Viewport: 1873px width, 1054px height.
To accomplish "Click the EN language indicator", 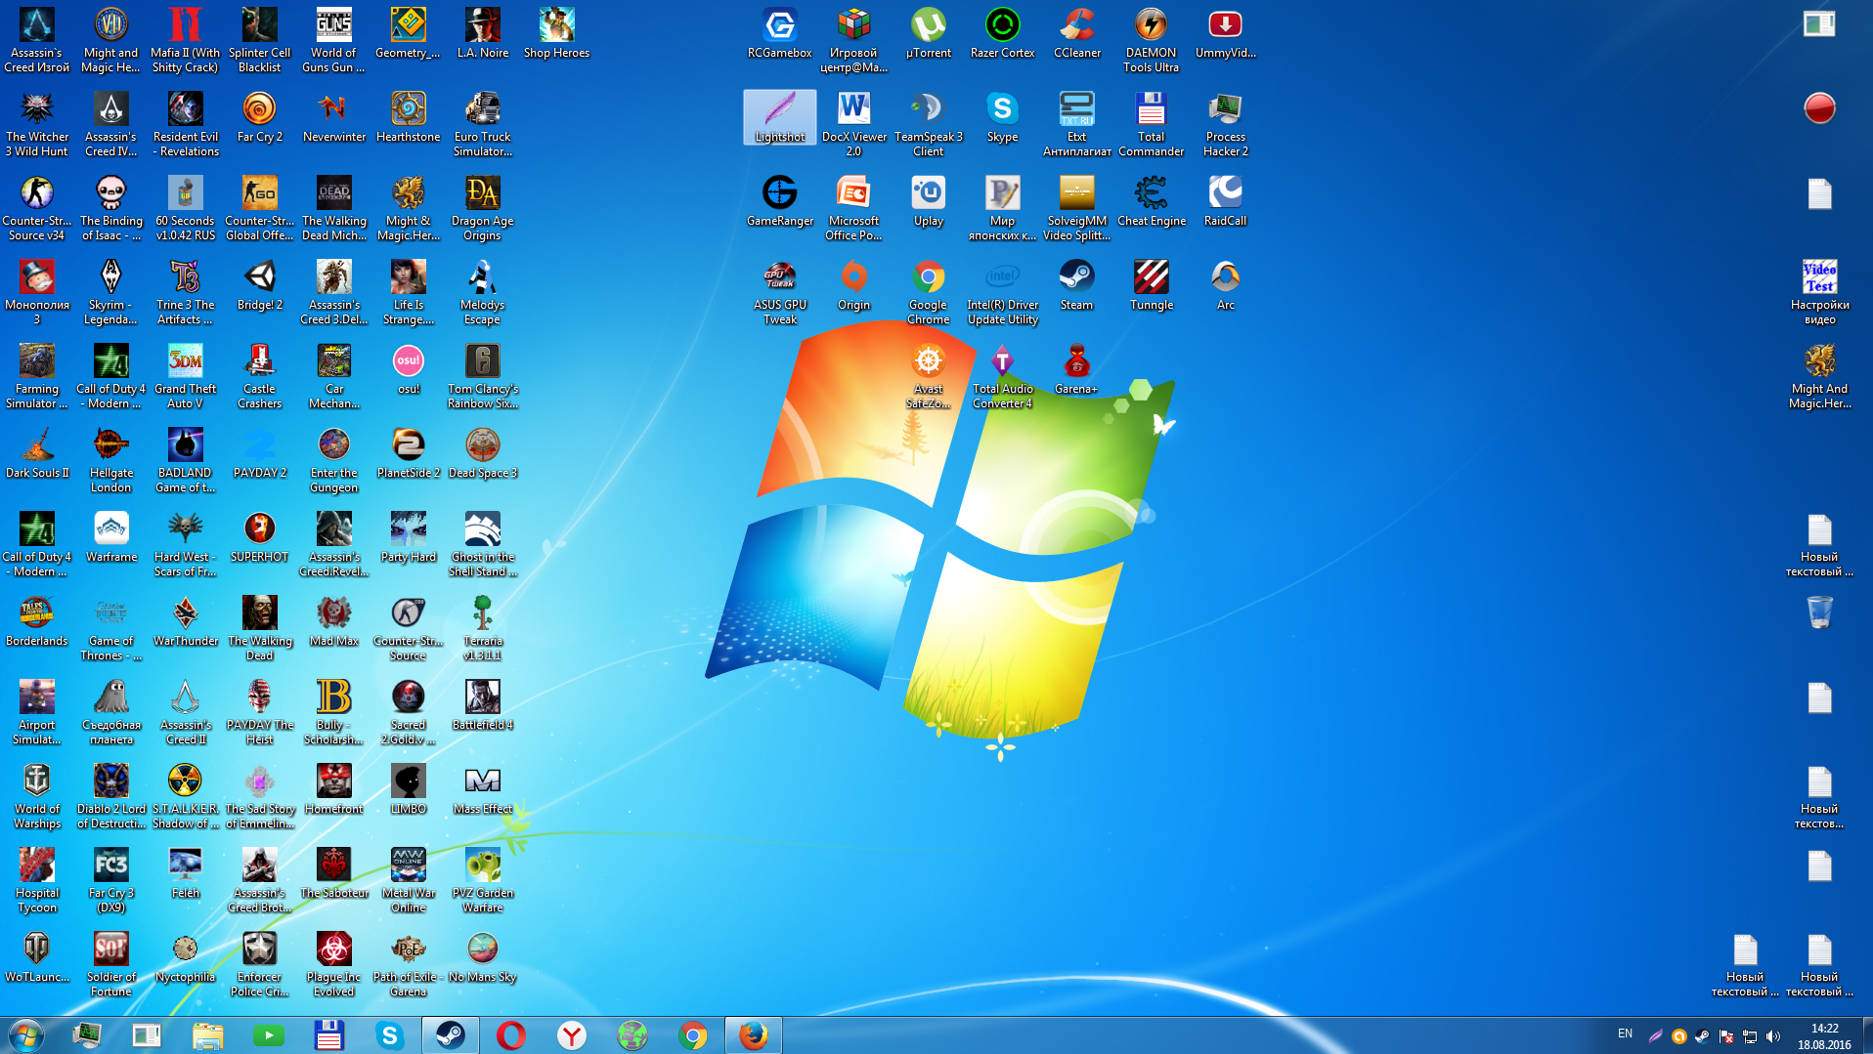I will click(x=1625, y=1033).
